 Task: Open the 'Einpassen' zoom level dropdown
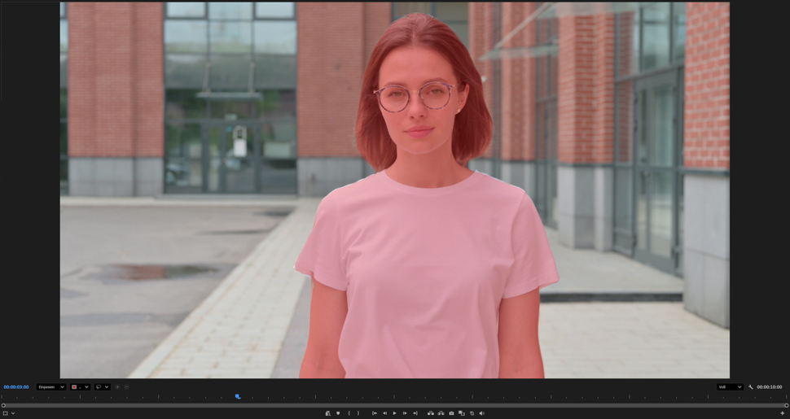pos(50,387)
